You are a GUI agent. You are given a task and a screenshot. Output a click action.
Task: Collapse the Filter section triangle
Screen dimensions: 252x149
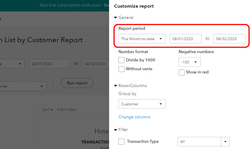116,130
